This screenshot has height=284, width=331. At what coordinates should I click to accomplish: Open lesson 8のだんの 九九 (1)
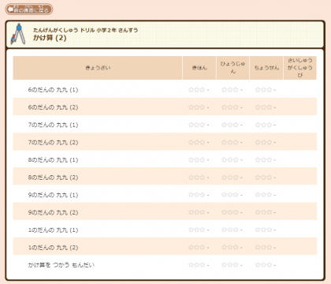coord(53,160)
